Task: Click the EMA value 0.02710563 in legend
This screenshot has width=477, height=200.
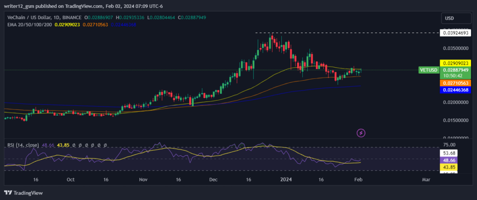Action: pos(95,24)
